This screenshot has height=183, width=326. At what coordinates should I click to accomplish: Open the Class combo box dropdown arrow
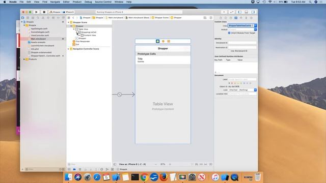[x=256, y=26]
